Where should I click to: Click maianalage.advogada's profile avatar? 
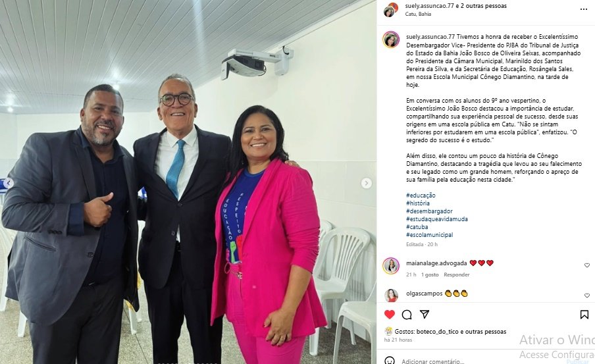391,266
